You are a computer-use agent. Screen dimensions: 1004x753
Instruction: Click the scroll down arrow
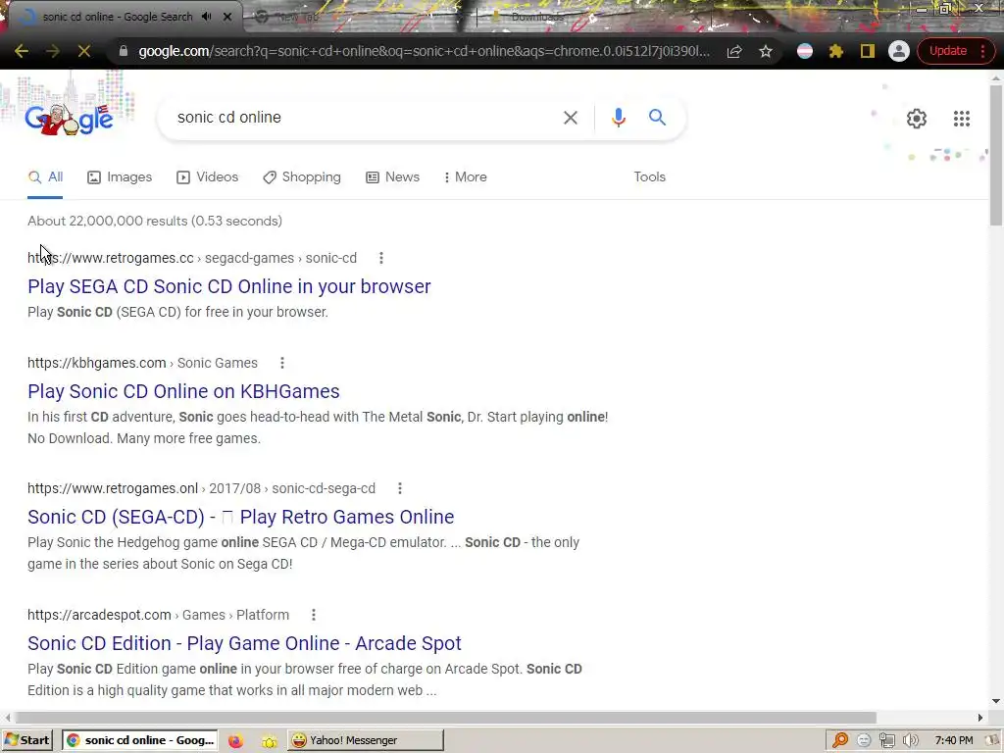tap(996, 701)
